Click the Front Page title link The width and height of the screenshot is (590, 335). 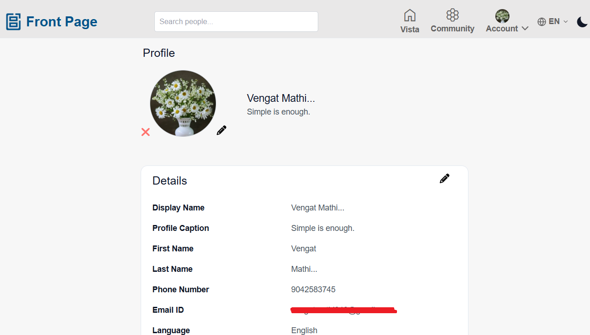(62, 22)
